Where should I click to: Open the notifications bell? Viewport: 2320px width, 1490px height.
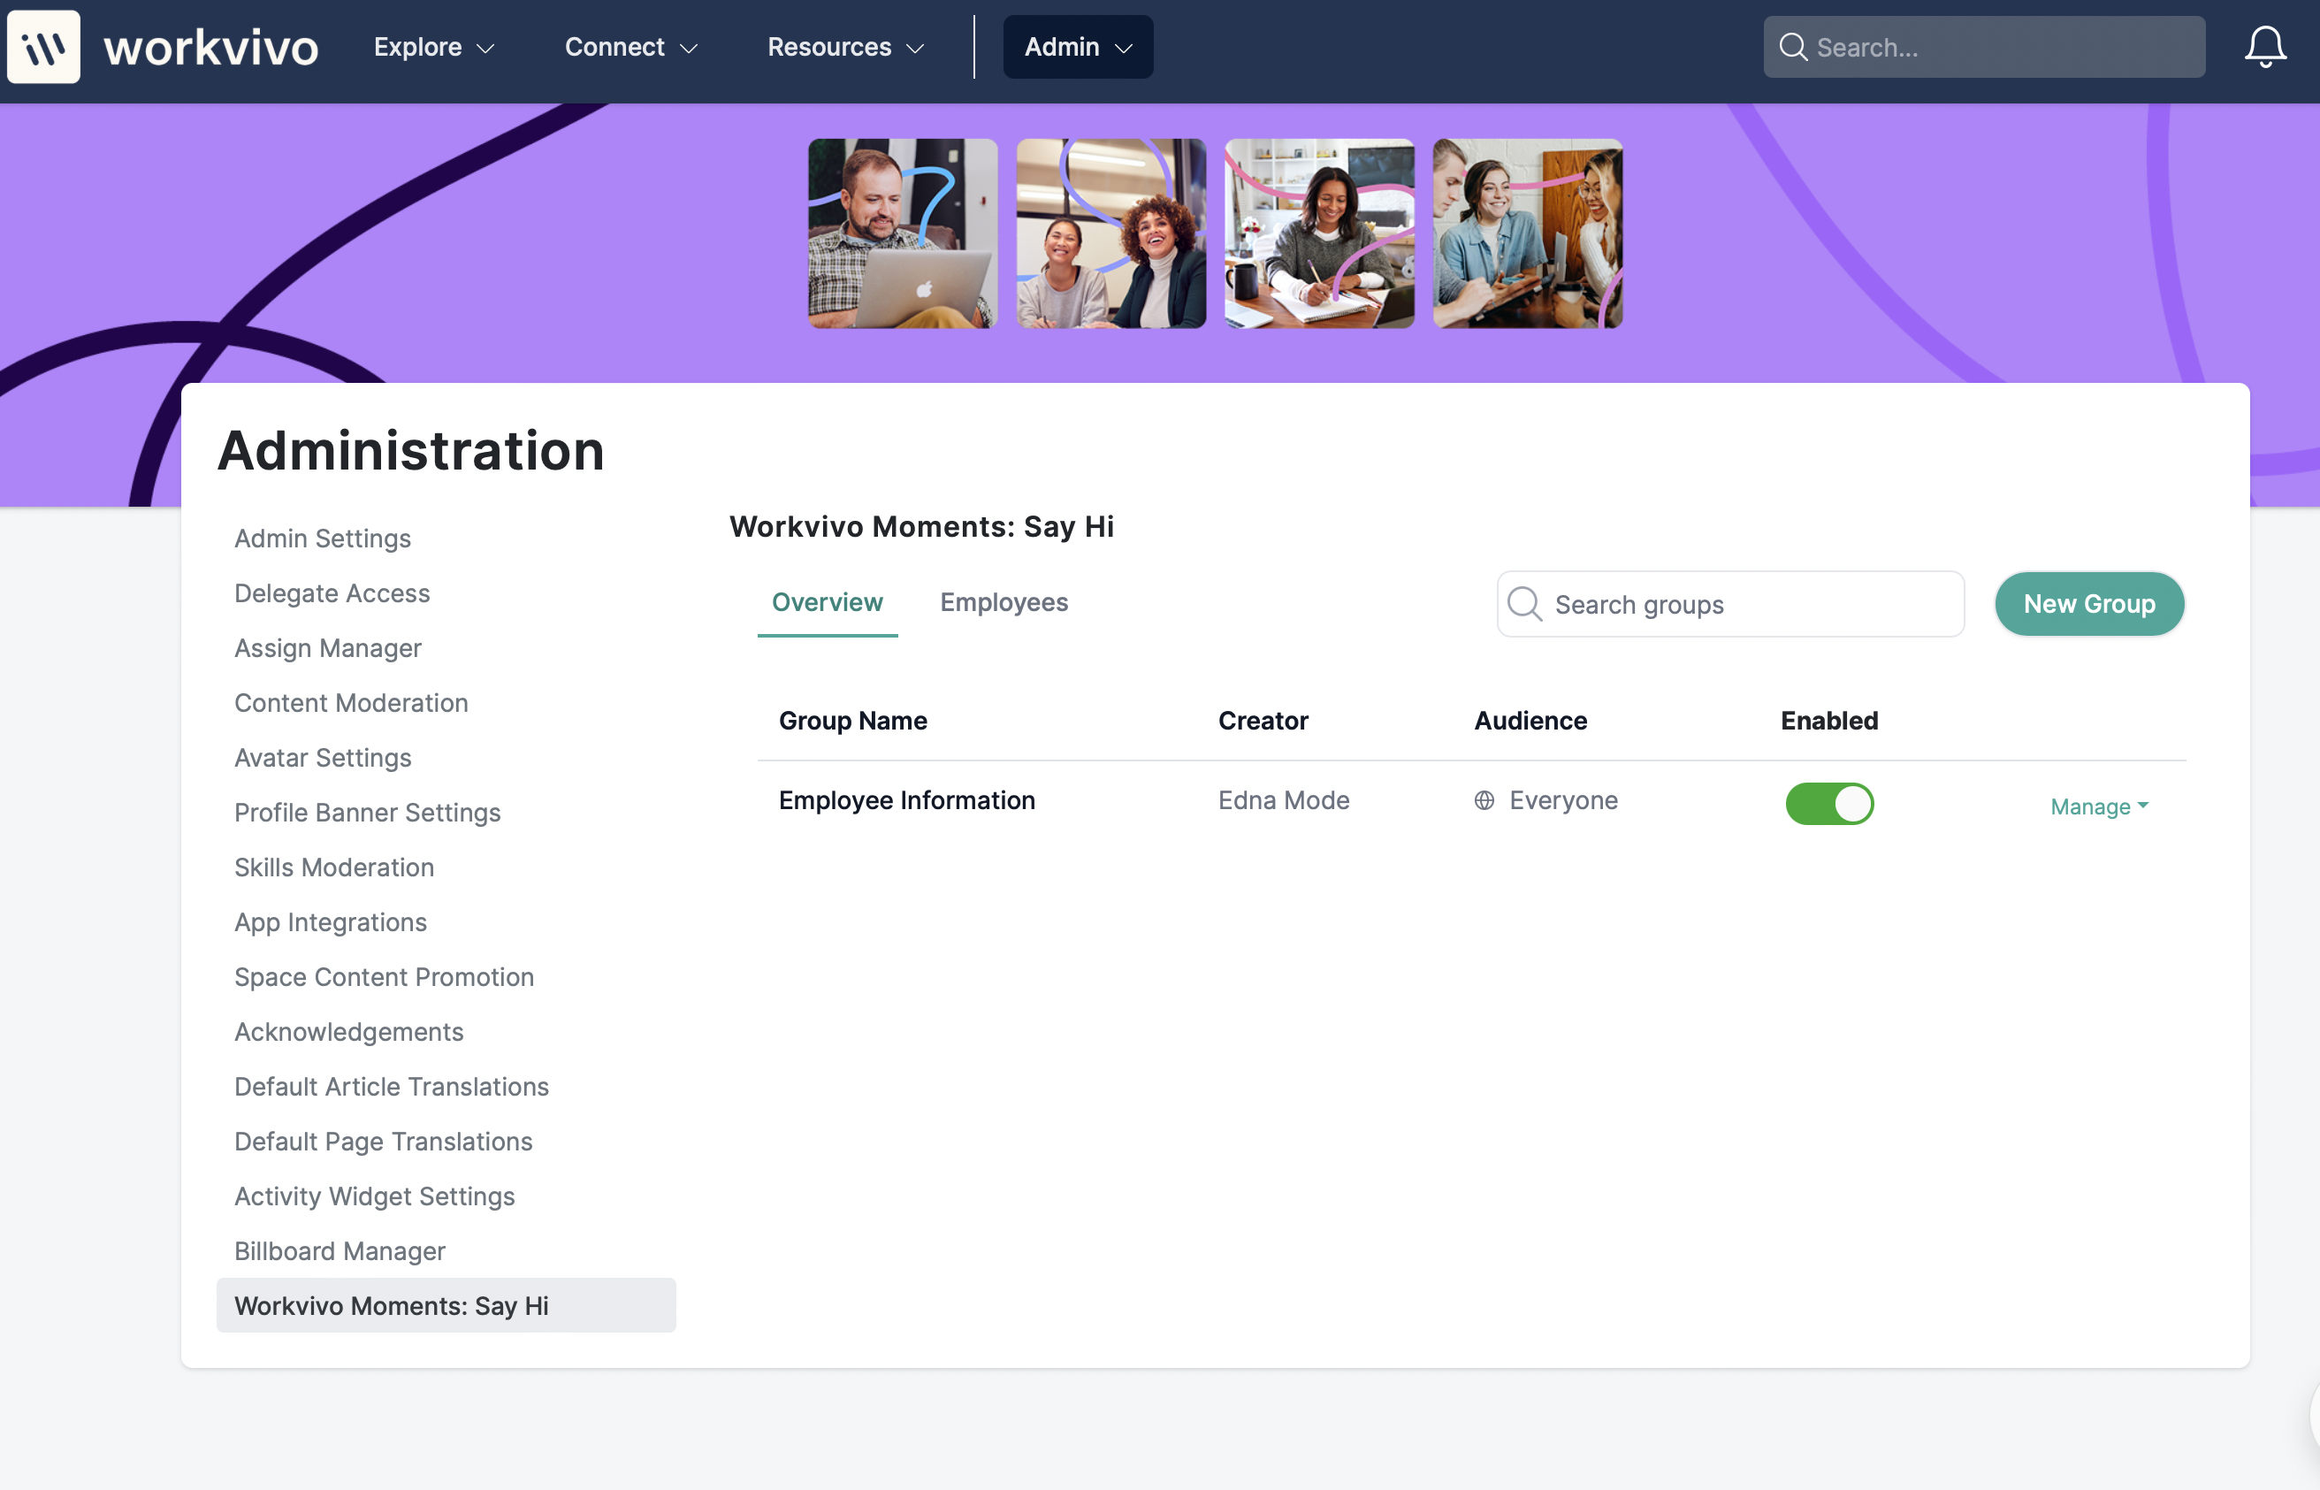[x=2265, y=47]
